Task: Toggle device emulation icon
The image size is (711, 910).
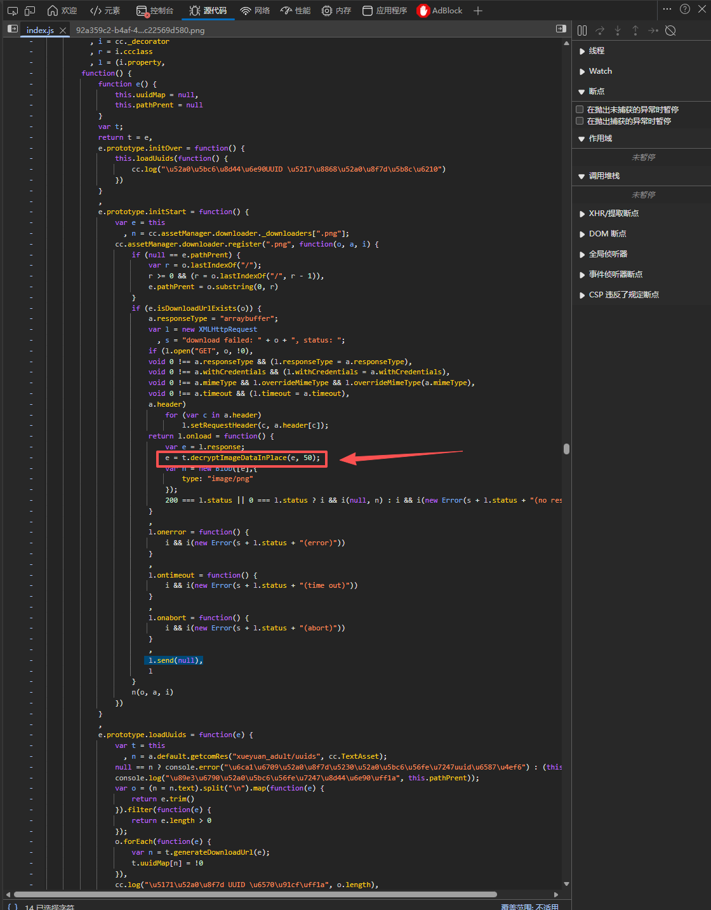Action: (30, 11)
